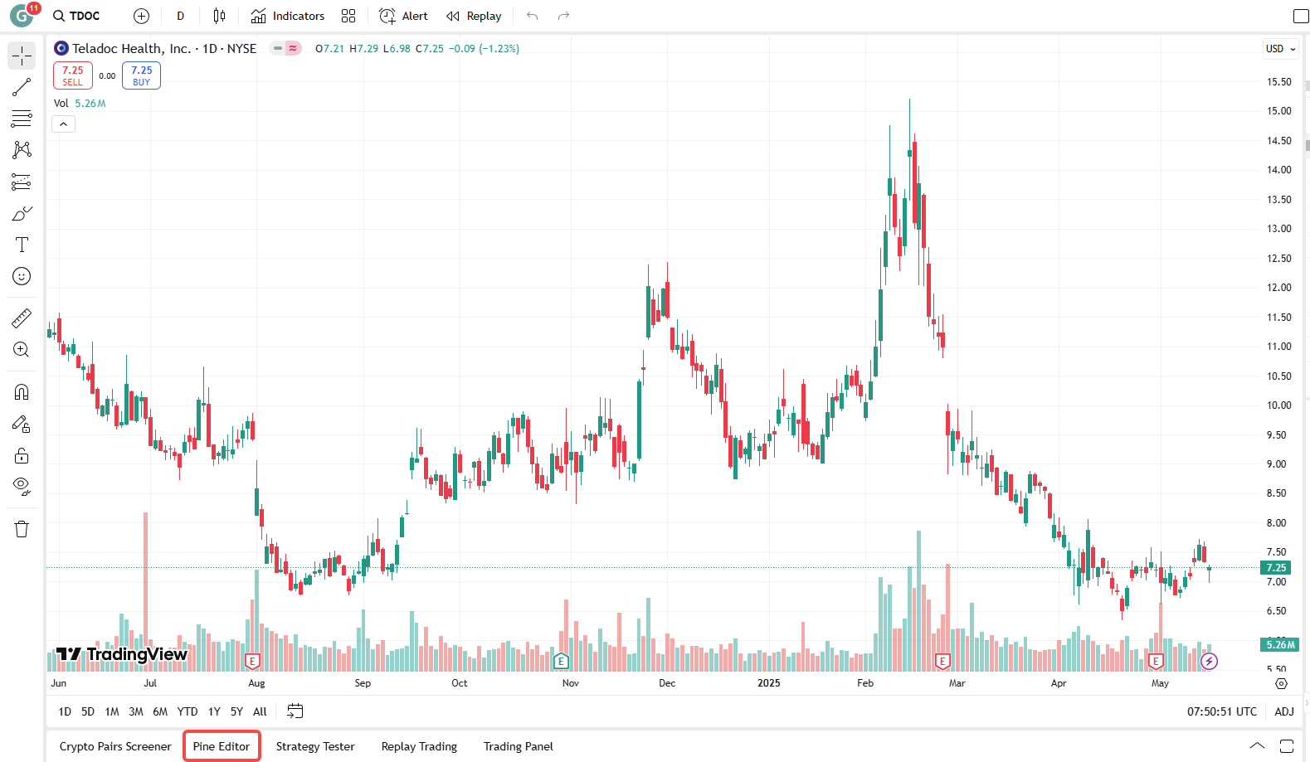Set chart range to 6M
Screen dimensions: 1310x762
[160, 711]
